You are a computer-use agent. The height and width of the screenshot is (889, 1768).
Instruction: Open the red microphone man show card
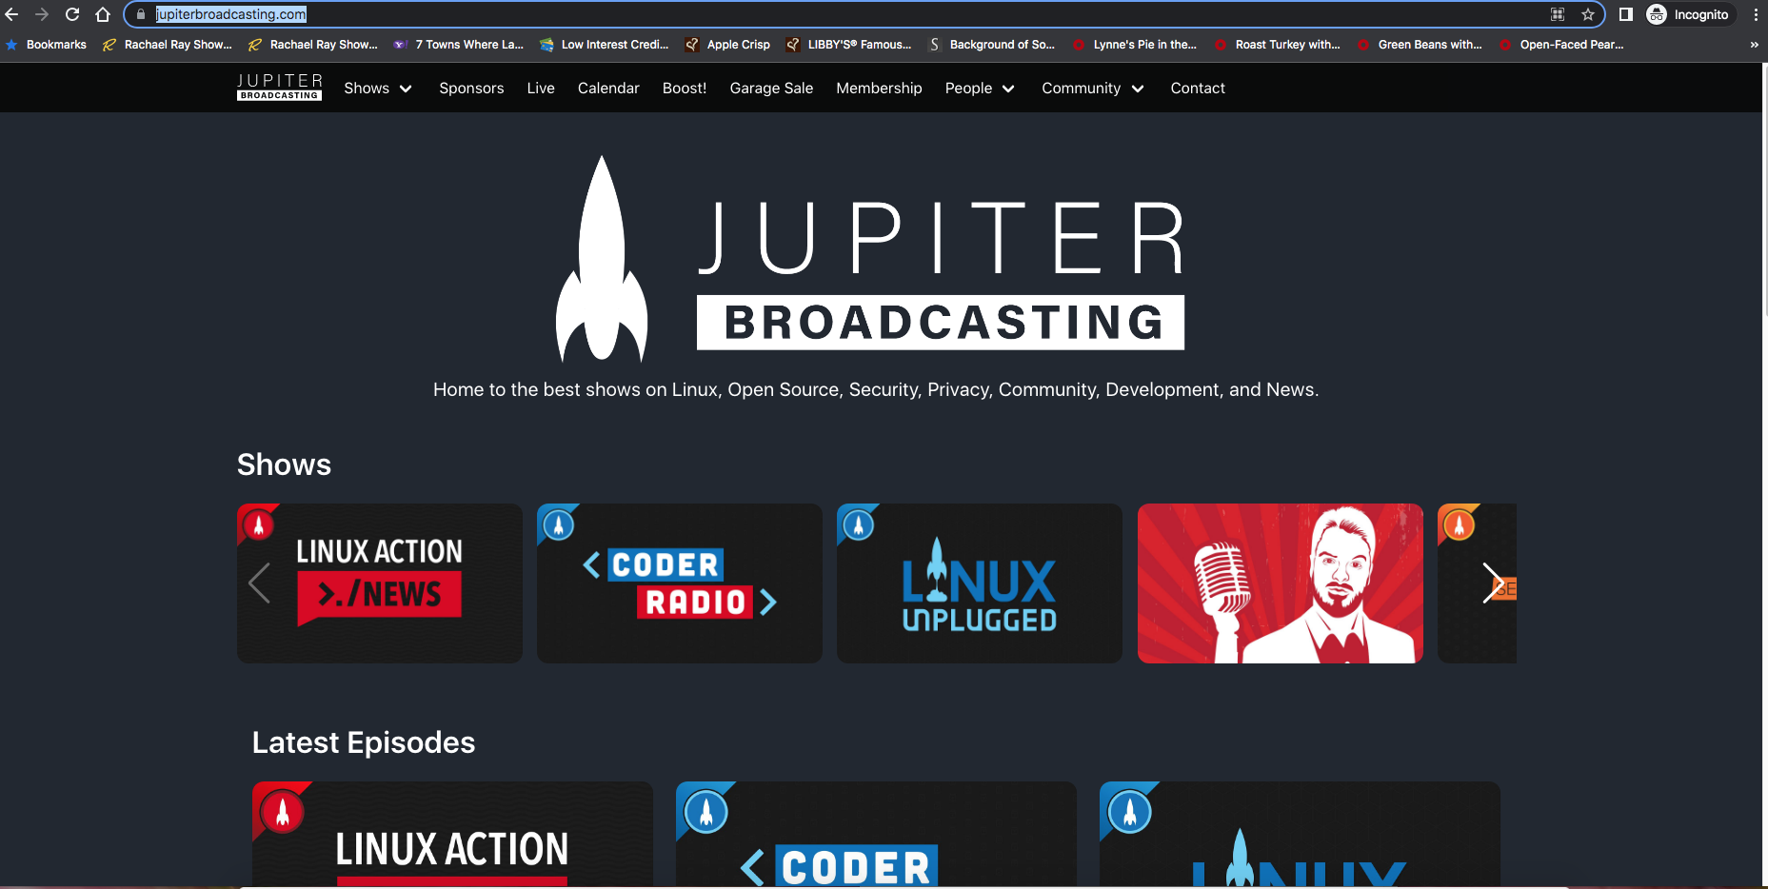pos(1281,583)
